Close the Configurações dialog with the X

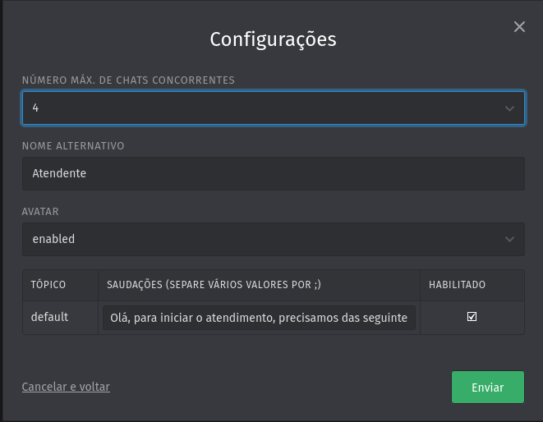[x=519, y=27]
